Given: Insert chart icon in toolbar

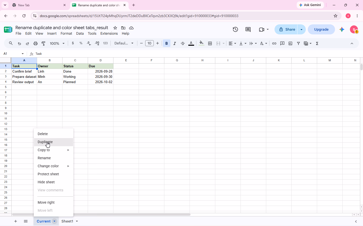Looking at the screenshot, I should [x=290, y=43].
